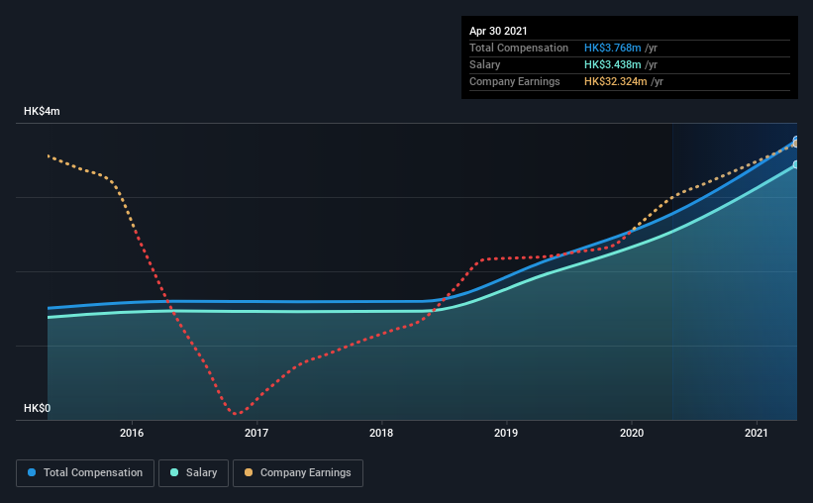Image resolution: width=813 pixels, height=503 pixels.
Task: Click the Company Earnings label in tooltip
Action: point(515,82)
